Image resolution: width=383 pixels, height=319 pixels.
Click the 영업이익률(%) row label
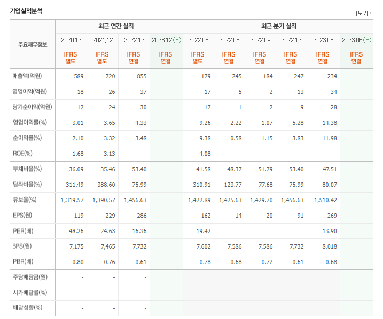[x=29, y=122]
